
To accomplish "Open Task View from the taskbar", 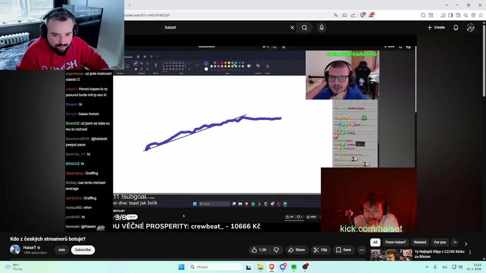I will pos(249,267).
